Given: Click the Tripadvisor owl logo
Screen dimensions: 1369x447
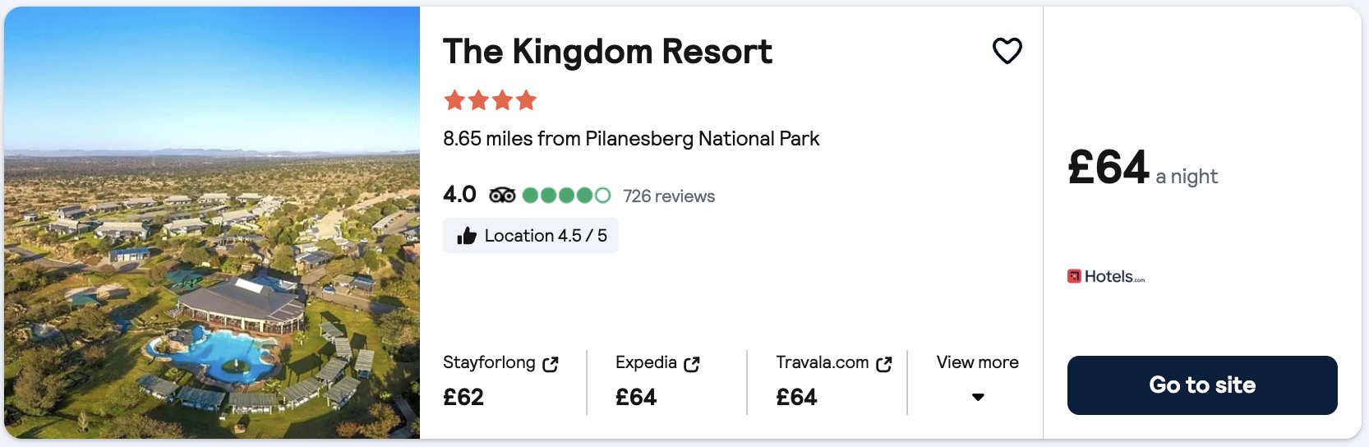Looking at the screenshot, I should tap(502, 196).
